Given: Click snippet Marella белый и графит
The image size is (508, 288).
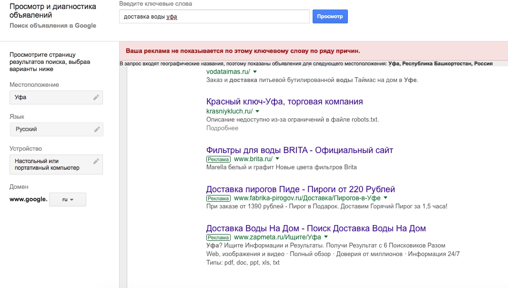Looking at the screenshot, I should tap(282, 167).
